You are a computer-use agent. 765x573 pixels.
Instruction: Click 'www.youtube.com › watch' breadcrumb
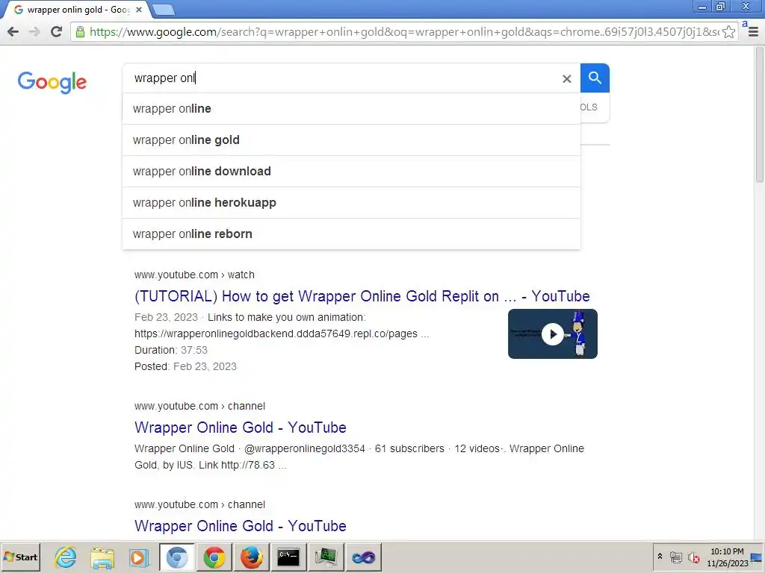pyautogui.click(x=194, y=275)
